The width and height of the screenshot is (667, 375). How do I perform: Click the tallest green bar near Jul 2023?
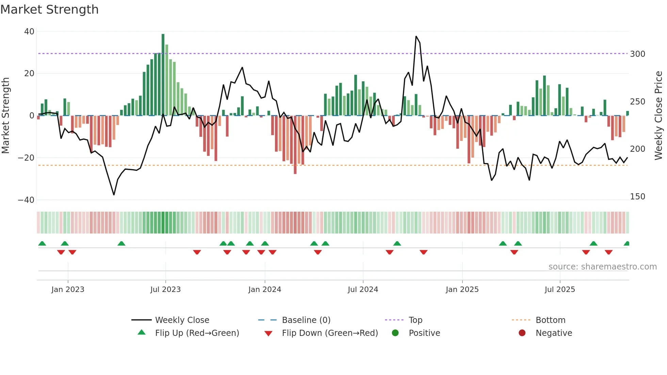click(x=163, y=75)
